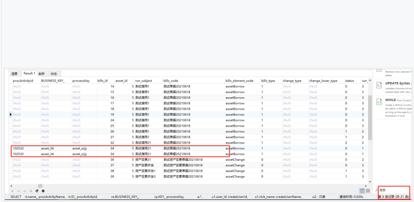Open the 信息 tab
The height and width of the screenshot is (202, 414).
(14, 74)
